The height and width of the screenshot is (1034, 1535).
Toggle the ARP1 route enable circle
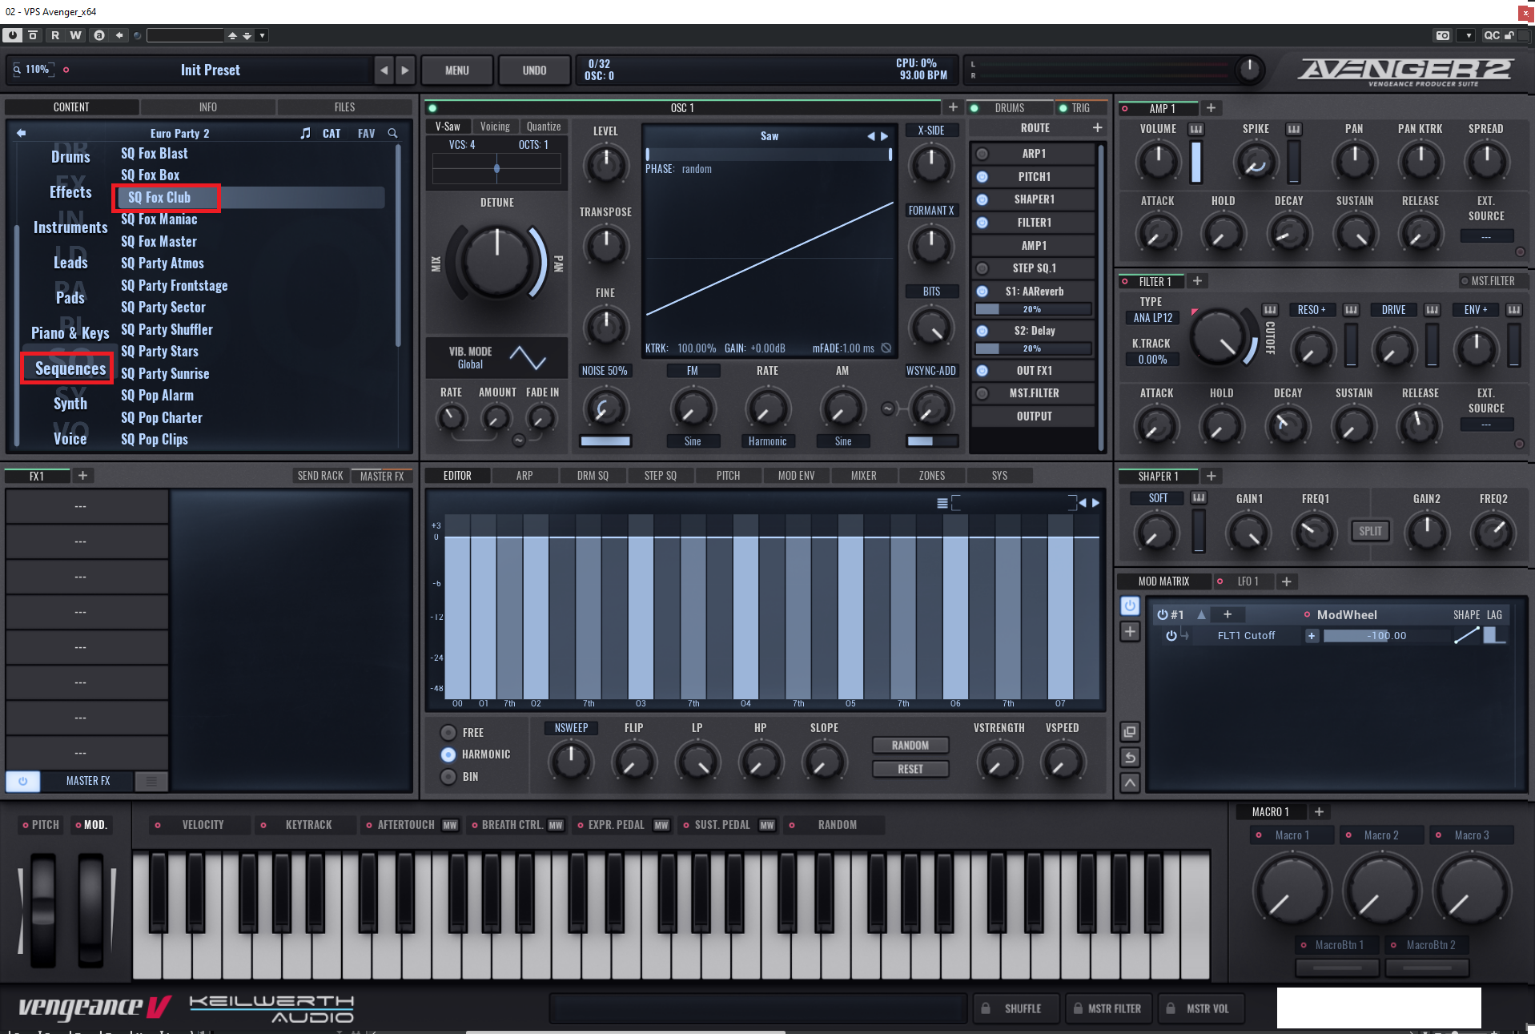pos(982,154)
